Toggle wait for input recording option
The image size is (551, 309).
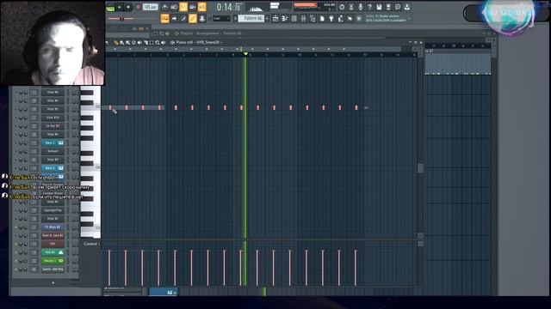[174, 7]
